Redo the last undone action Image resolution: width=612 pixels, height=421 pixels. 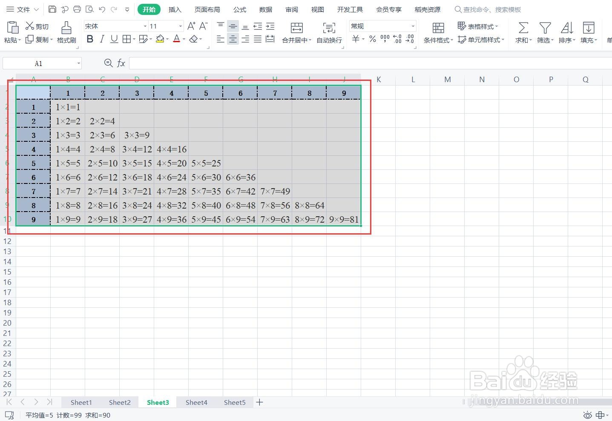(x=114, y=9)
